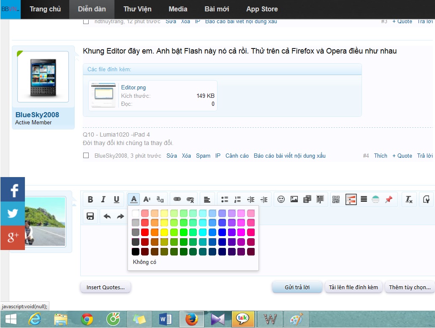Click the remove formatting icon

(409, 199)
